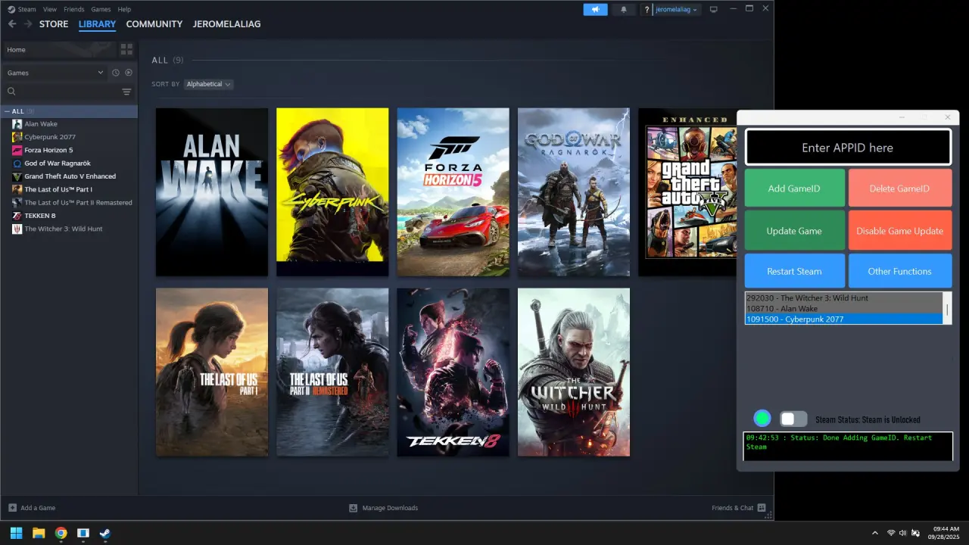Open the Windows Start menu

[x=16, y=533]
